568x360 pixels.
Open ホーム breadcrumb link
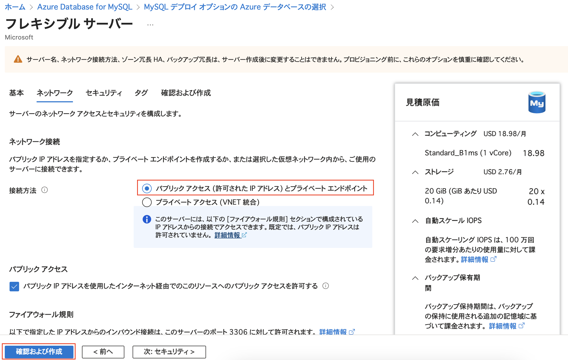click(x=15, y=7)
